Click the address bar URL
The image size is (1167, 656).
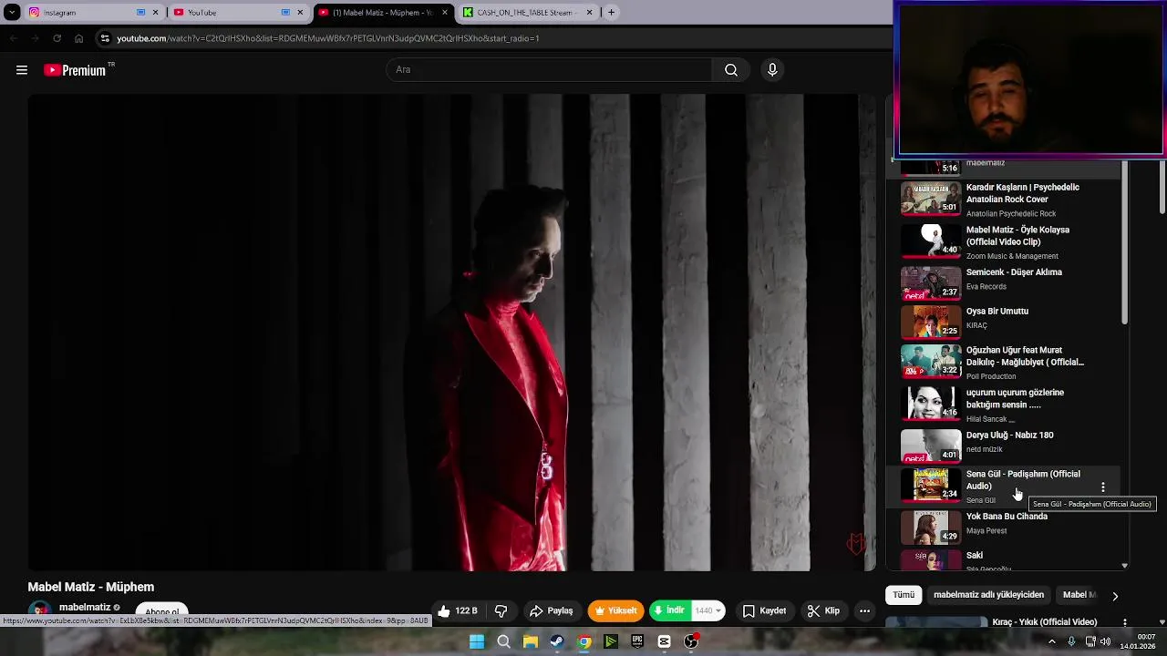[328, 38]
